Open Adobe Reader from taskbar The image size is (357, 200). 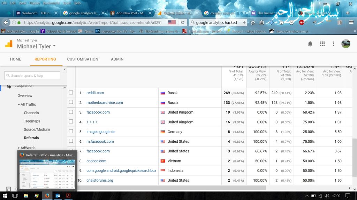pos(68,196)
